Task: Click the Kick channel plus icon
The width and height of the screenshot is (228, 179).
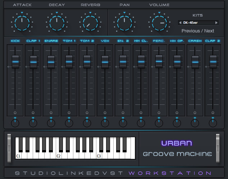Action: (15, 113)
